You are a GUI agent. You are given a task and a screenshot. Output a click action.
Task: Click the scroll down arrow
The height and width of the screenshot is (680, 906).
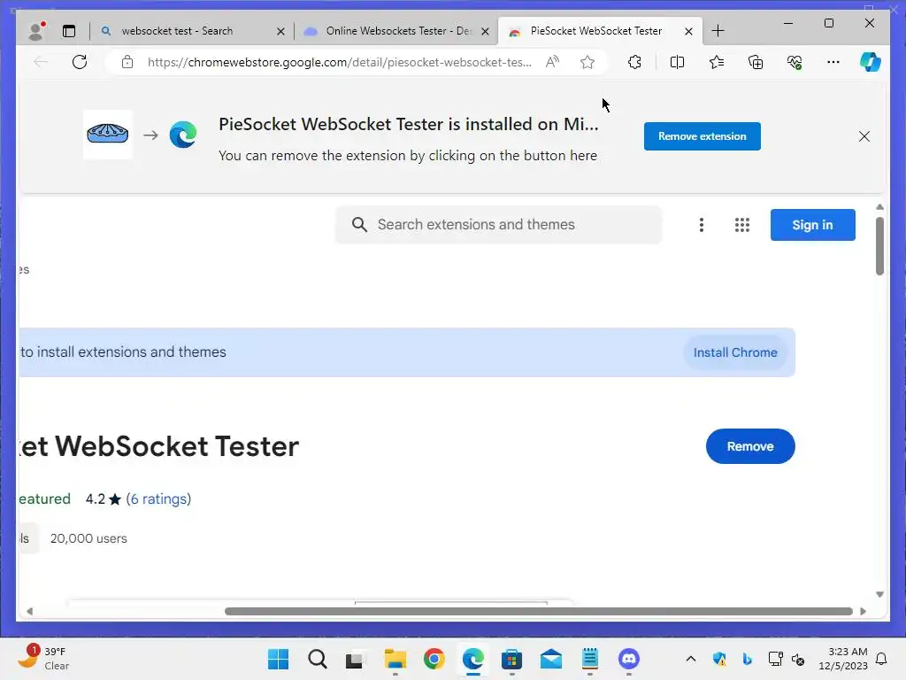coord(879,594)
